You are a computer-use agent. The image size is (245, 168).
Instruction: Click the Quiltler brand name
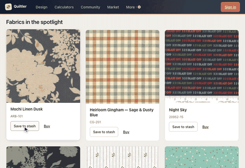tap(20, 6)
